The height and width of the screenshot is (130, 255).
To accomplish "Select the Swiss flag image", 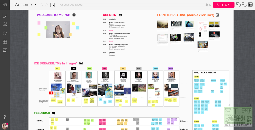I will pos(51,93).
